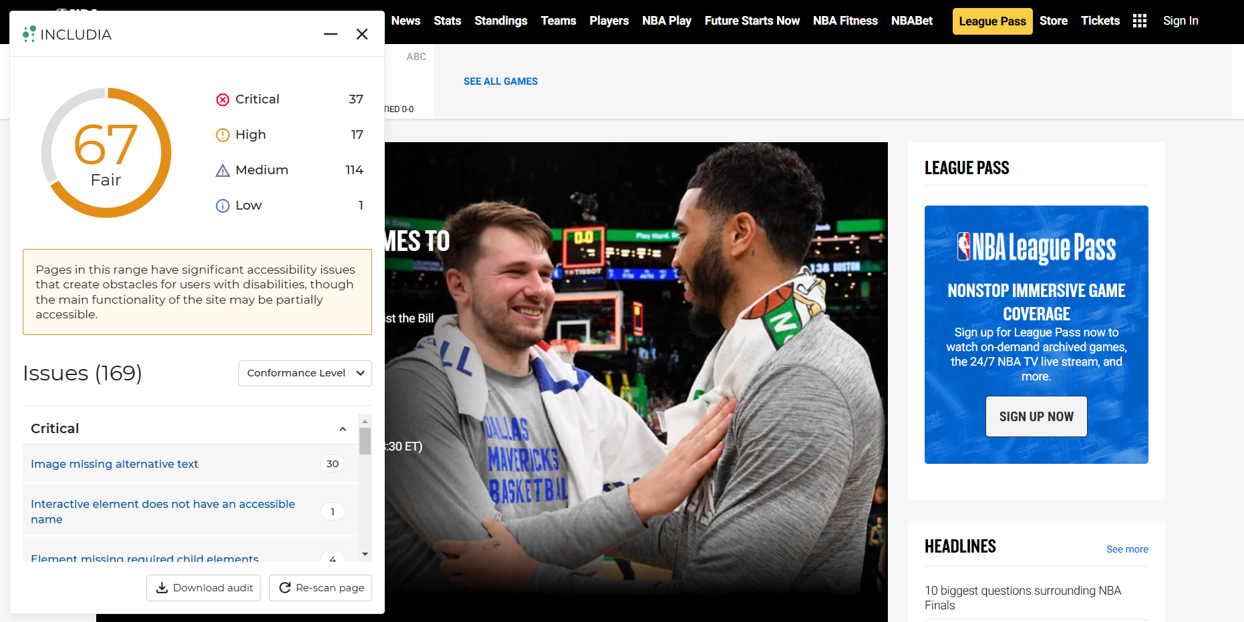Open the Standings menu item
This screenshot has width=1244, height=622.
click(x=501, y=21)
